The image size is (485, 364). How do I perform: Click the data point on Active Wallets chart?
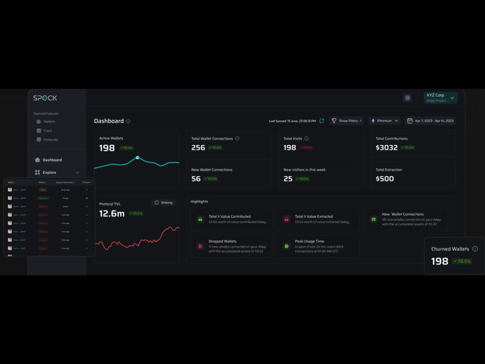click(137, 158)
